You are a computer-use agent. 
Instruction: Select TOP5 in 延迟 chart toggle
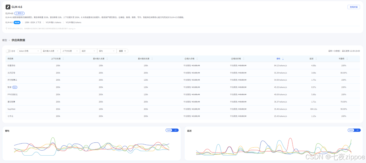pos(351,130)
